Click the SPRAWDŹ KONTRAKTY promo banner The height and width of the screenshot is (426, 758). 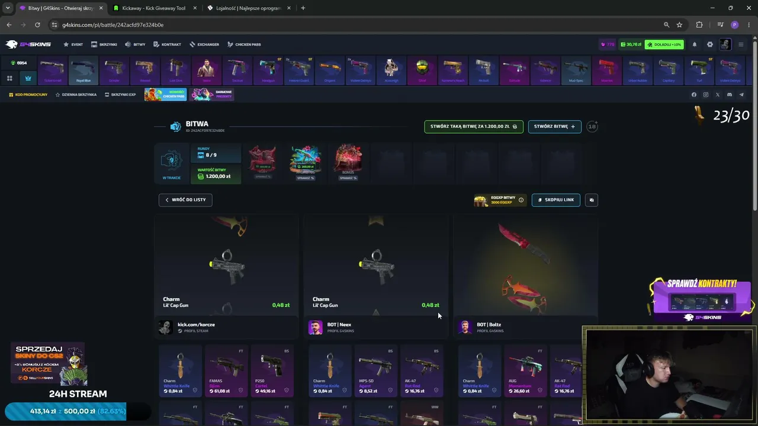(702, 301)
